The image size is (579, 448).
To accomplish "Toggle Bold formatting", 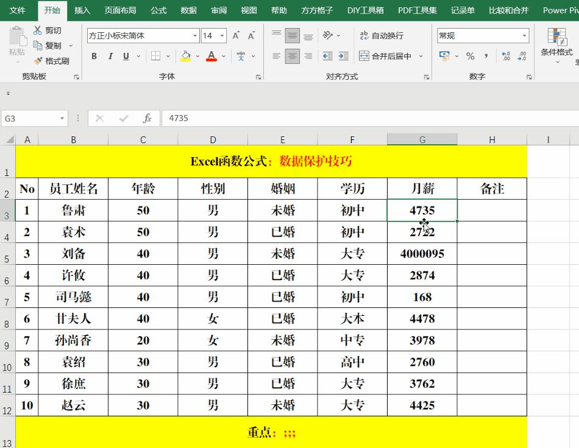I will point(94,56).
